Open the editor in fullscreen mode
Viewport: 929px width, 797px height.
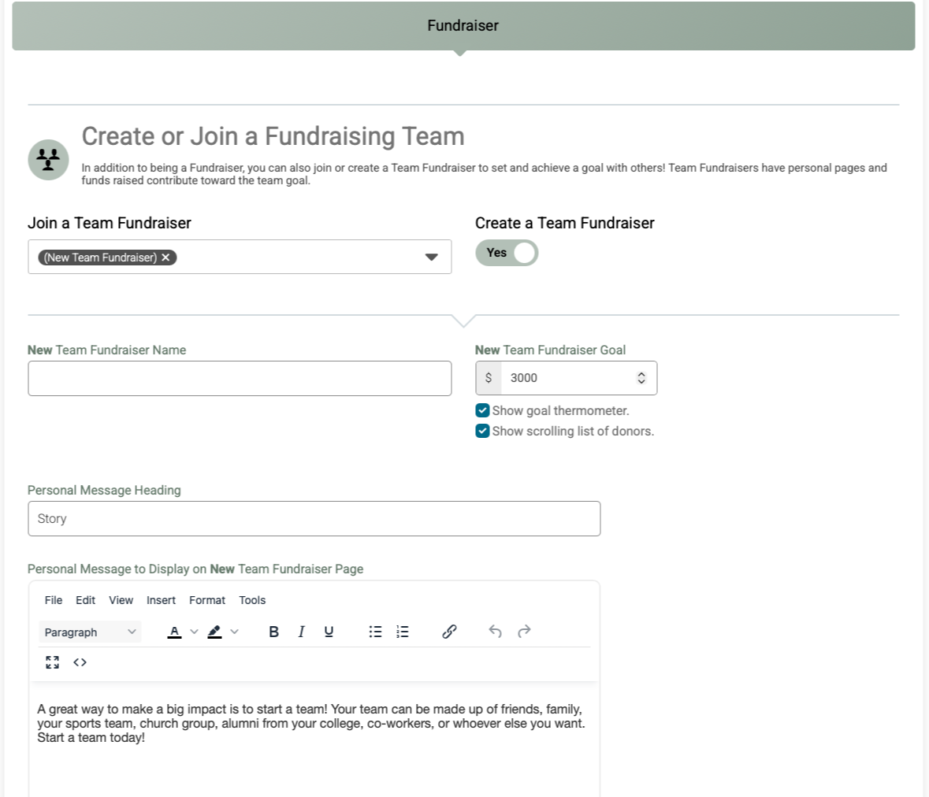pos(53,662)
